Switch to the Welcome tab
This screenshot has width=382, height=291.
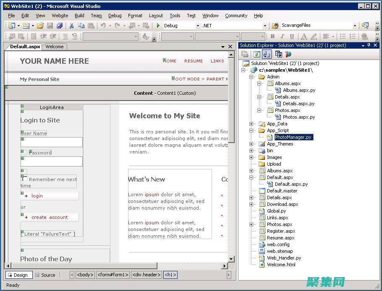55,47
